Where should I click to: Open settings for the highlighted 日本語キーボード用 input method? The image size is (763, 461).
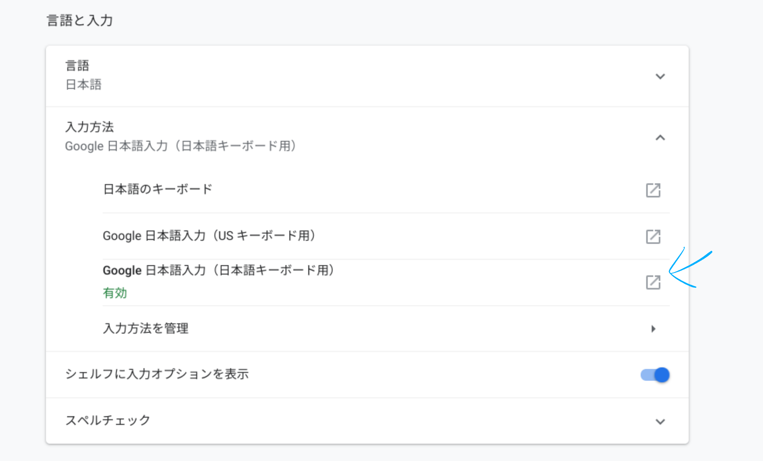click(654, 282)
